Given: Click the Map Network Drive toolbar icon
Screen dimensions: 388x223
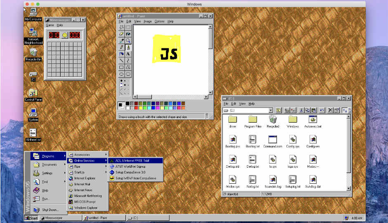Looking at the screenshot, I should click(x=287, y=110).
